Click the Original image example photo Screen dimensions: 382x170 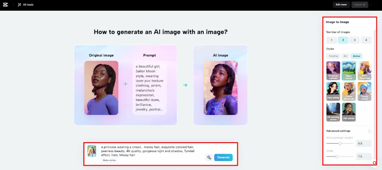pos(101,87)
